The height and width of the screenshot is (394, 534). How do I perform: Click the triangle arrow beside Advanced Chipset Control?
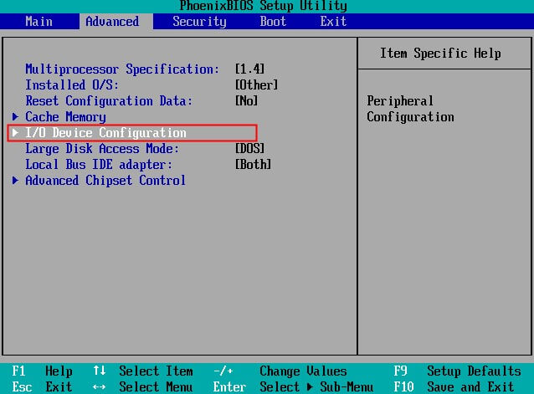tap(16, 181)
